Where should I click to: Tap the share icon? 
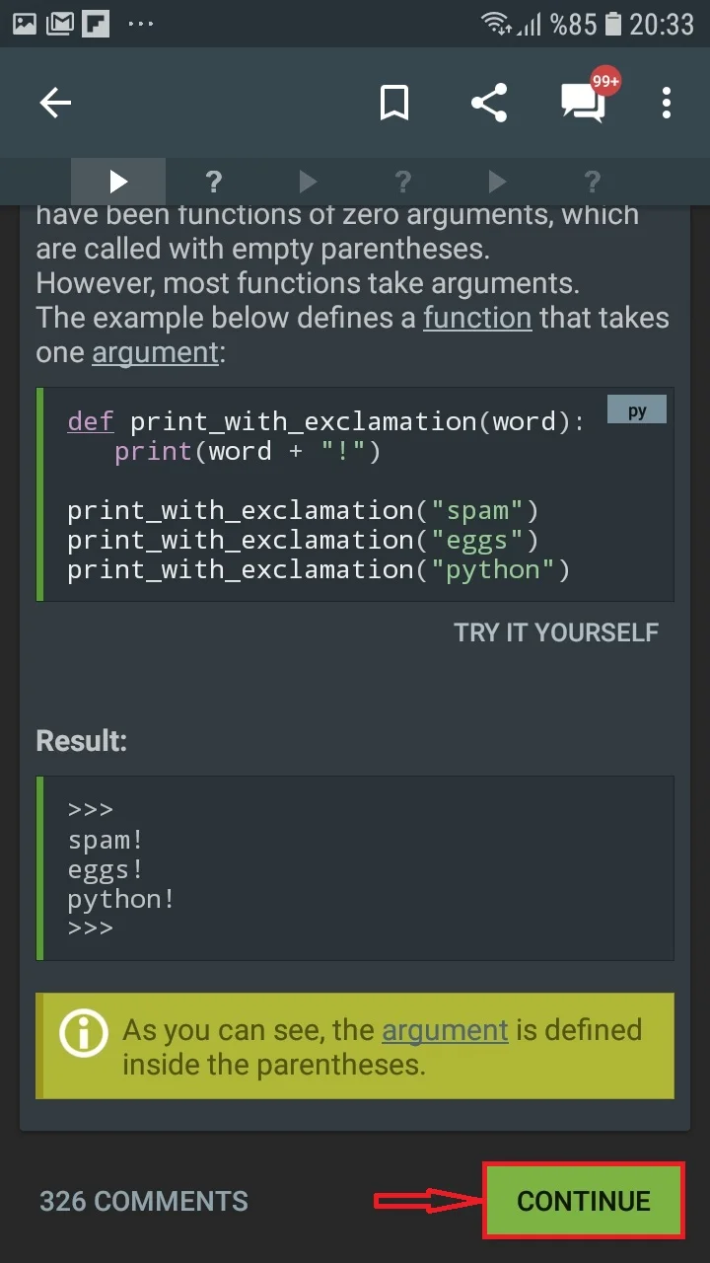(x=489, y=103)
